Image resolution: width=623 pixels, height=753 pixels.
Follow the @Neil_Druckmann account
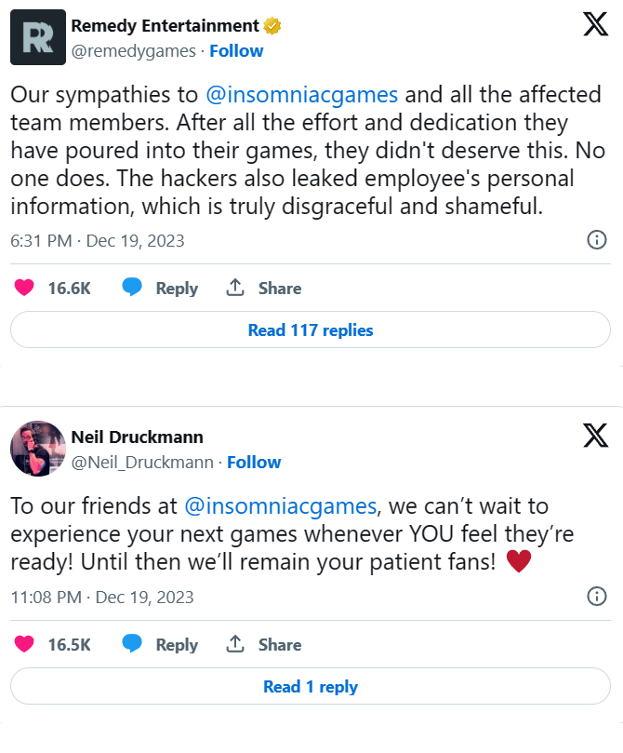[254, 463]
